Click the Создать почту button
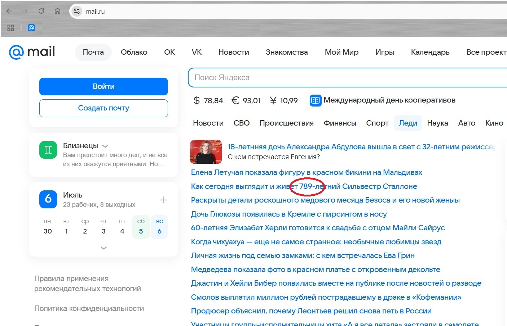507x326 pixels. point(103,108)
